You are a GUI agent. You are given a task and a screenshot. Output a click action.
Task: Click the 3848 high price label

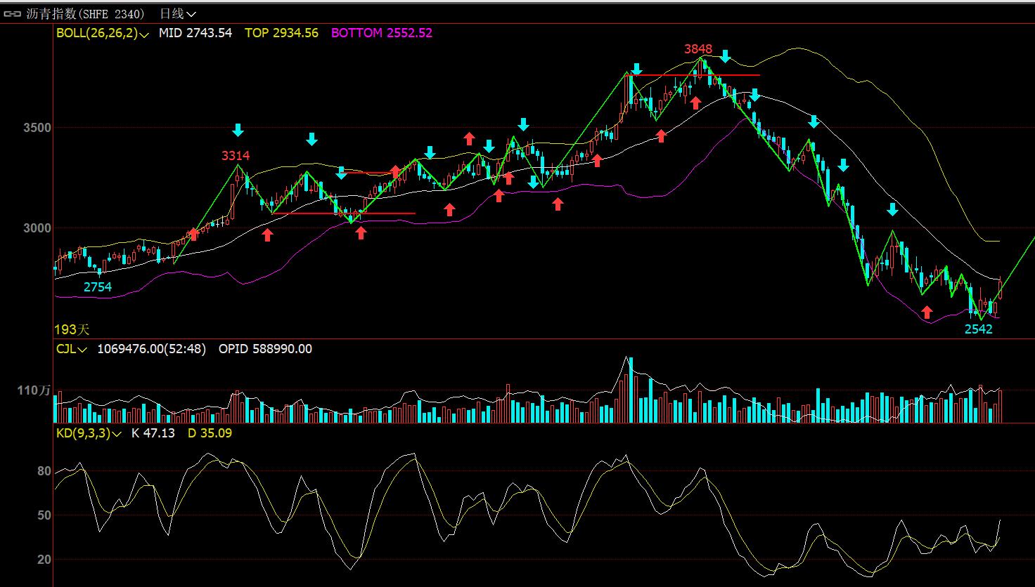(698, 49)
